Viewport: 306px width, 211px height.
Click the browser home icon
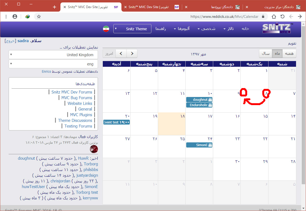point(274,16)
